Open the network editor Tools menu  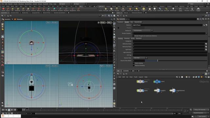tap(136, 77)
